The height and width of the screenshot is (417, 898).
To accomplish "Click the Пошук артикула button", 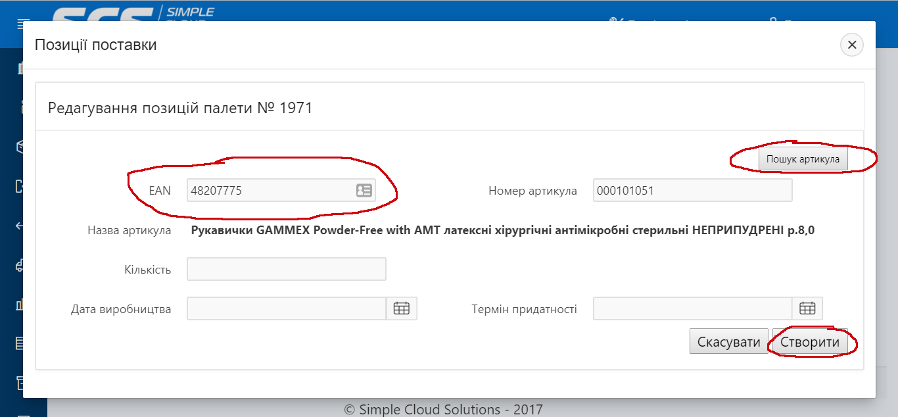I will pyautogui.click(x=803, y=159).
